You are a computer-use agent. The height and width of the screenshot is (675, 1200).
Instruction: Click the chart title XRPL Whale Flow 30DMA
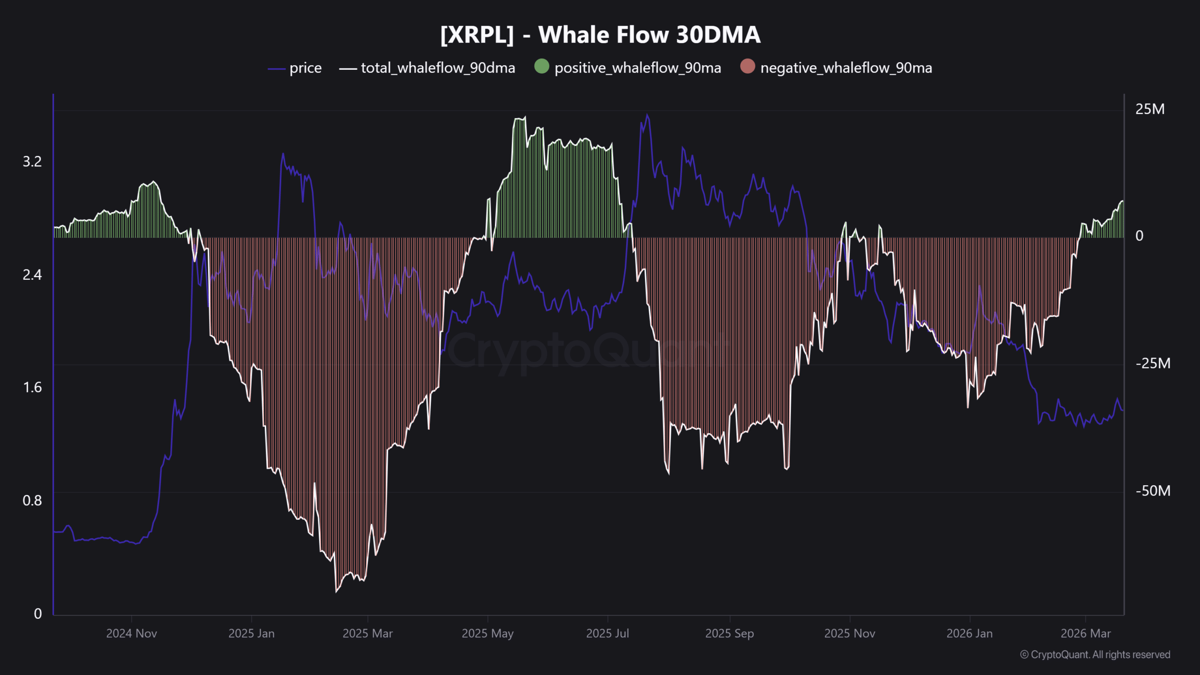[600, 35]
